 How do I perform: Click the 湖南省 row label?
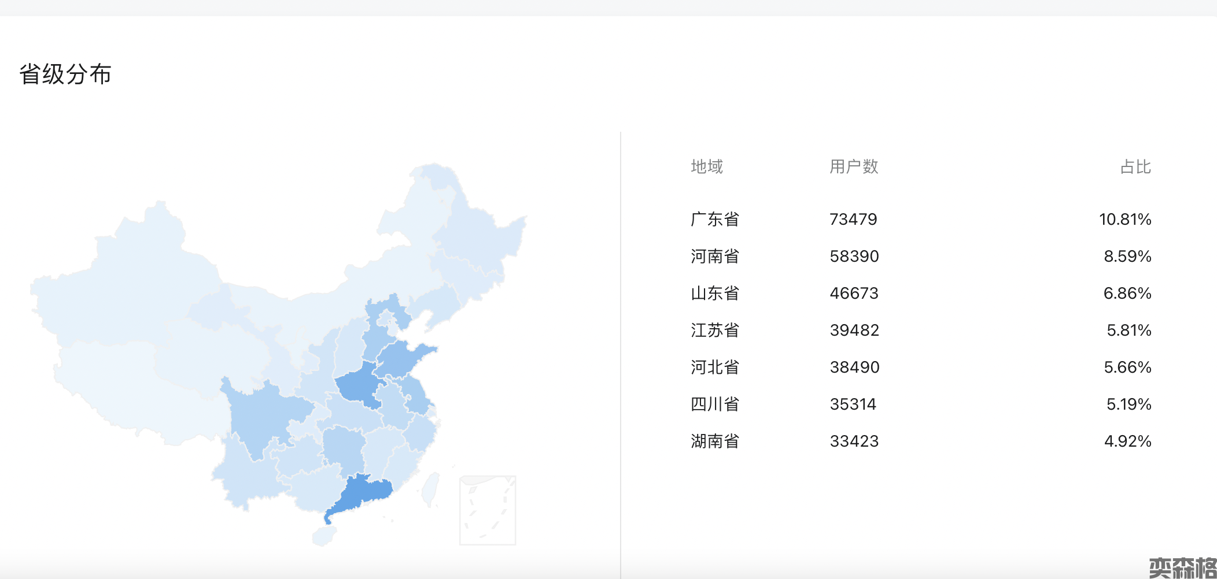coord(714,441)
